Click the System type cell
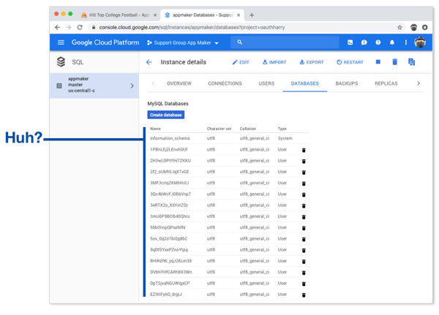 tap(285, 138)
